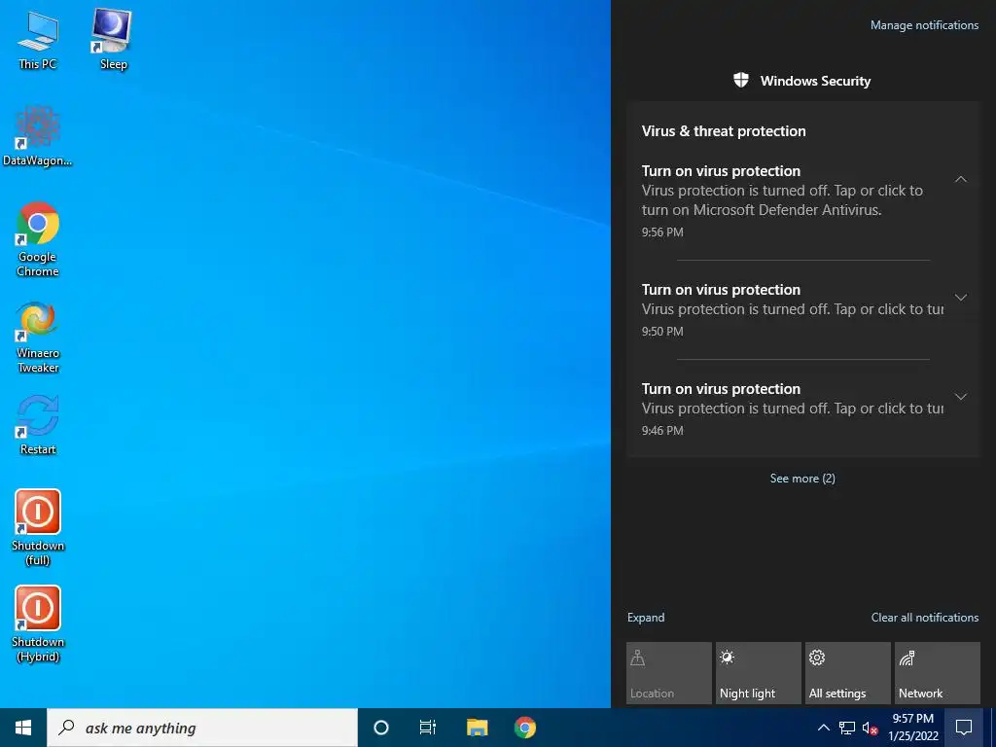Select the Google Chrome desktop shortcut
Viewport: 996px width, 747px height.
tap(38, 239)
